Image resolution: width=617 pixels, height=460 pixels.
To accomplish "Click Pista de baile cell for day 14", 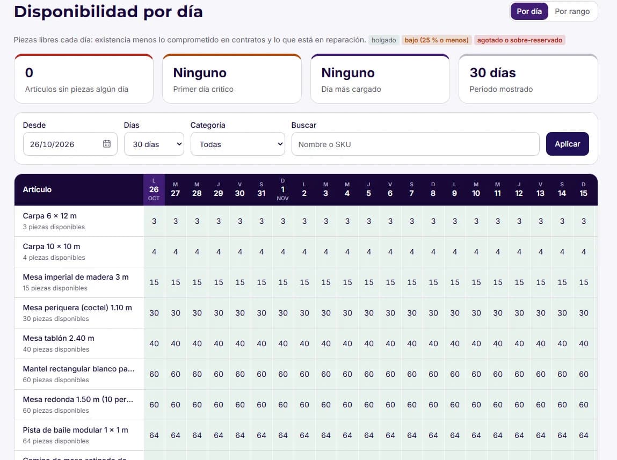I will [562, 435].
